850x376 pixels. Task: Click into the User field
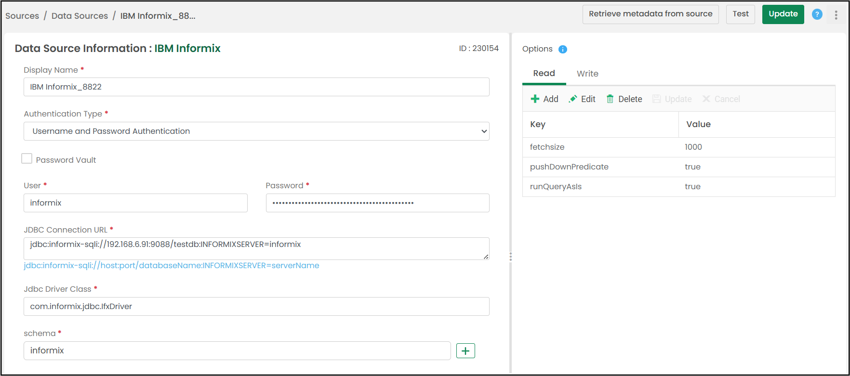tap(135, 203)
